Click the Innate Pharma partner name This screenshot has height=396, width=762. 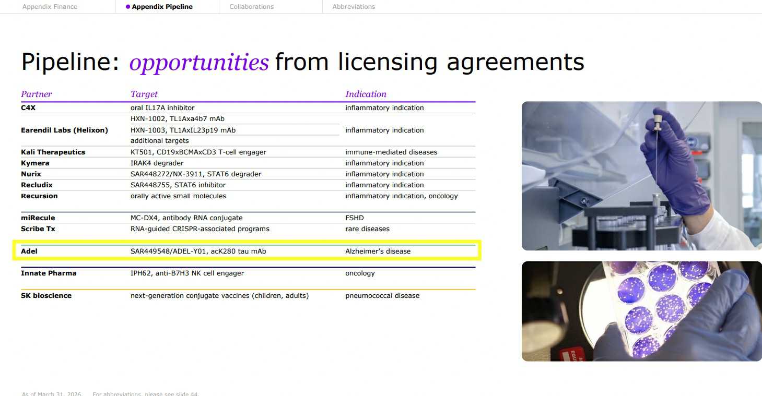49,273
